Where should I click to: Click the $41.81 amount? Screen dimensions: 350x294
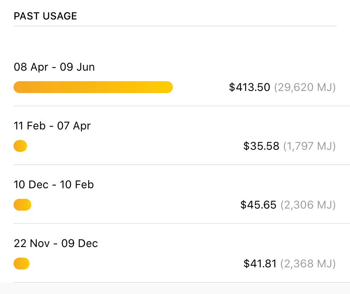point(260,264)
